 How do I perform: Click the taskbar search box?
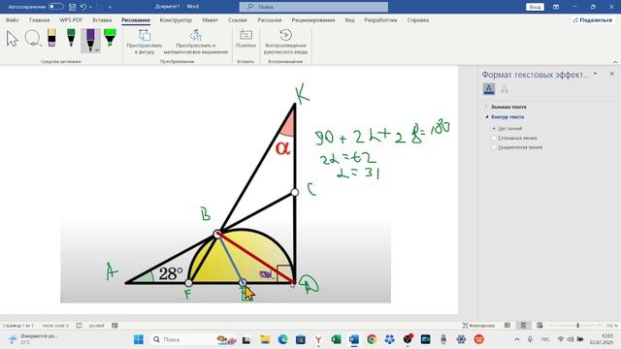[194, 339]
